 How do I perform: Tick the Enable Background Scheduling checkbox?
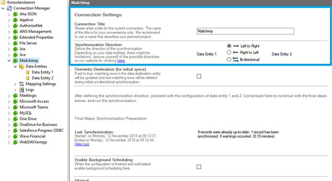(x=198, y=167)
